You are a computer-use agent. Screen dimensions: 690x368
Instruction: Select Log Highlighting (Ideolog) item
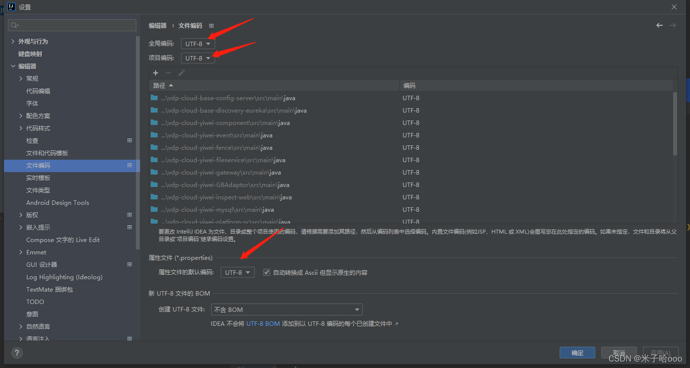point(64,277)
